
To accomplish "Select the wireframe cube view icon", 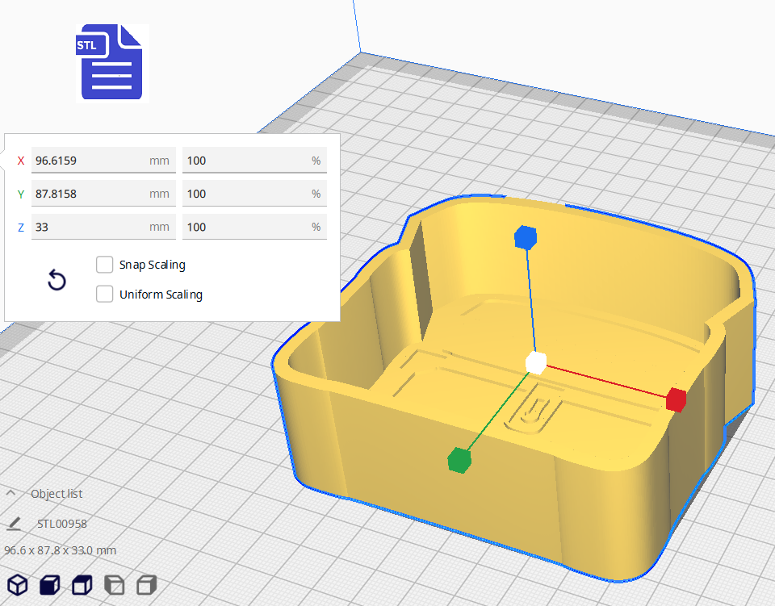I will coord(17,585).
